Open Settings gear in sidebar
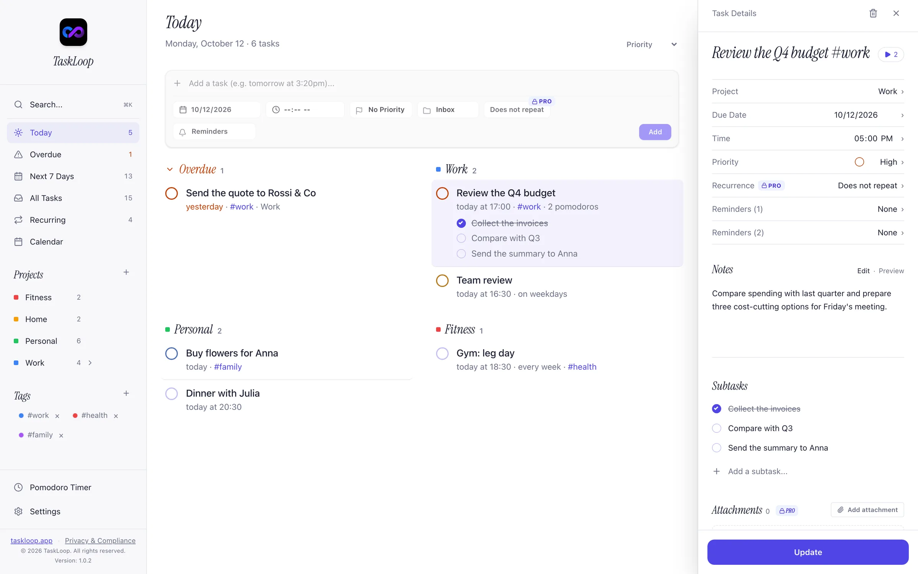The height and width of the screenshot is (574, 918). [x=18, y=511]
